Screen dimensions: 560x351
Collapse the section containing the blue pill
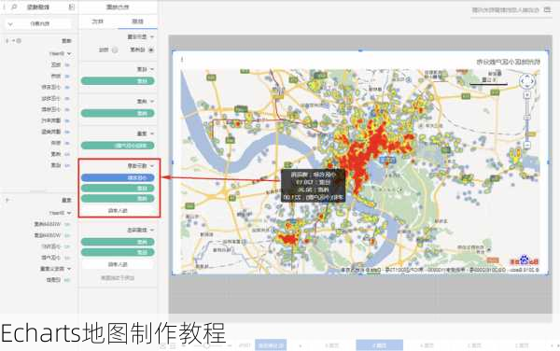[152, 165]
